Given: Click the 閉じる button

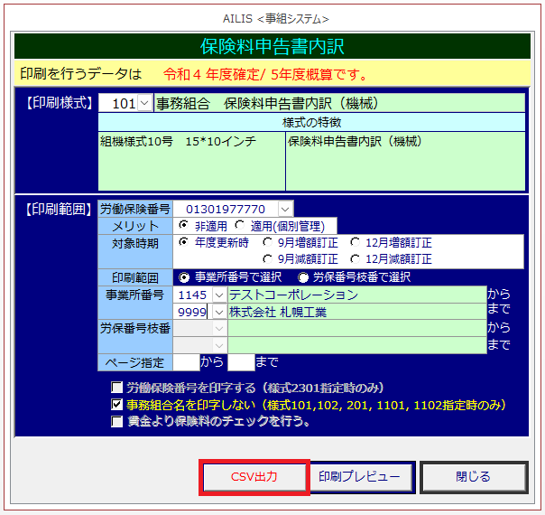Looking at the screenshot, I should point(473,476).
